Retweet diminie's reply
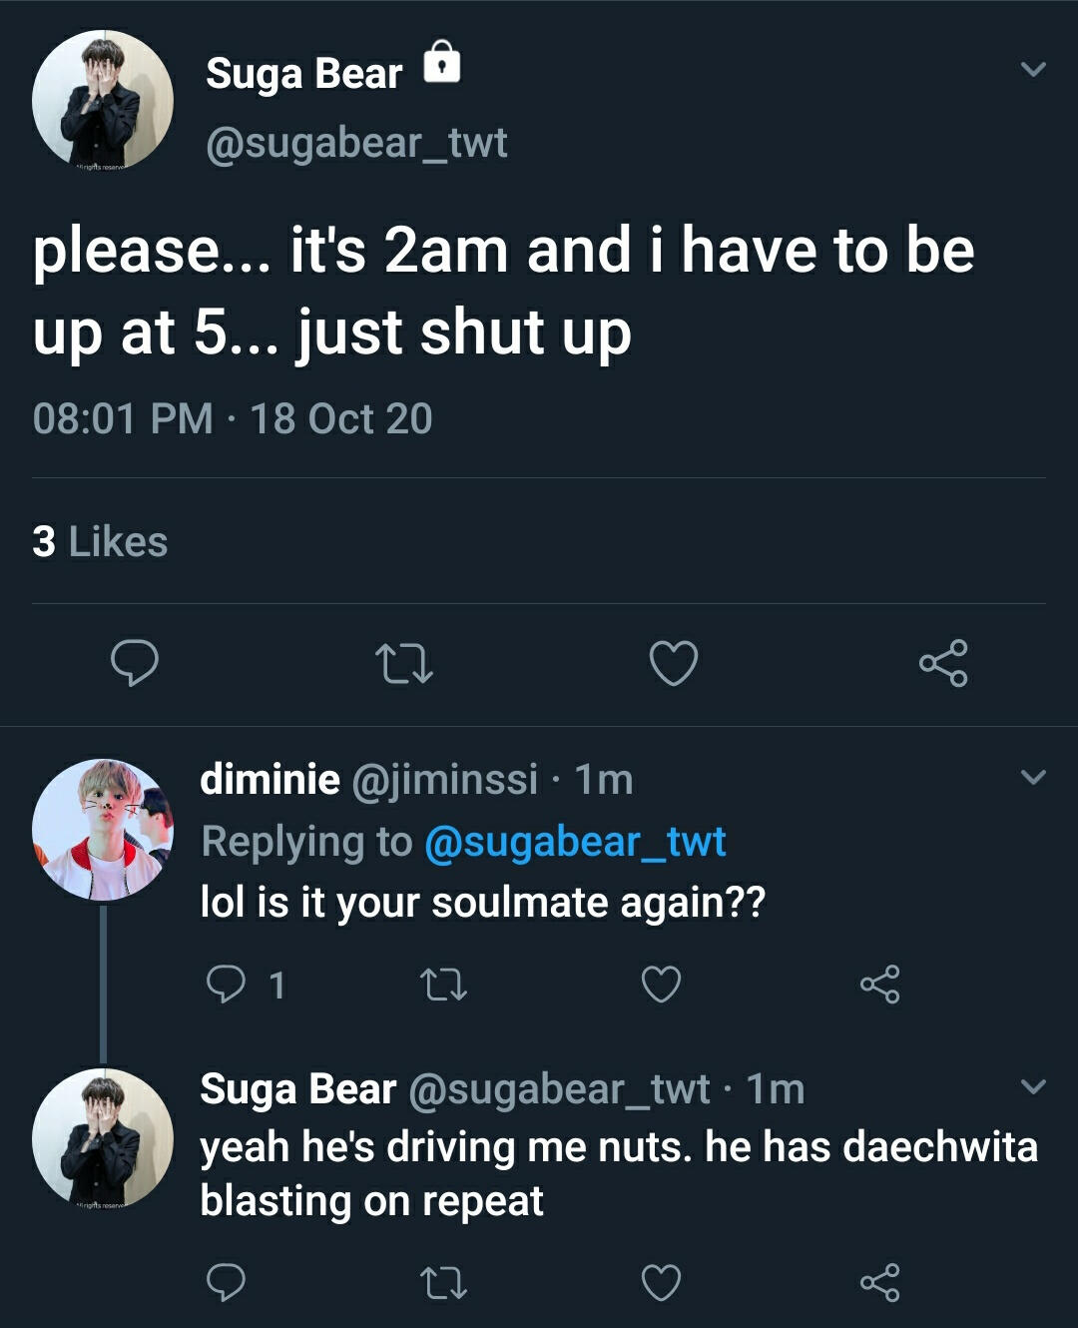This screenshot has height=1328, width=1078. click(443, 985)
